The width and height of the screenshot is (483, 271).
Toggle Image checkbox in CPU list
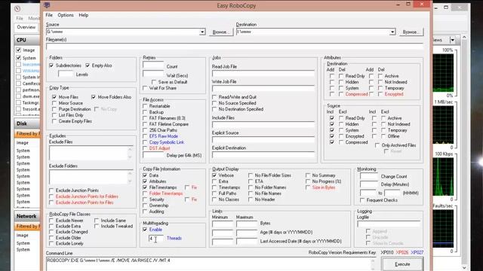pos(18,50)
